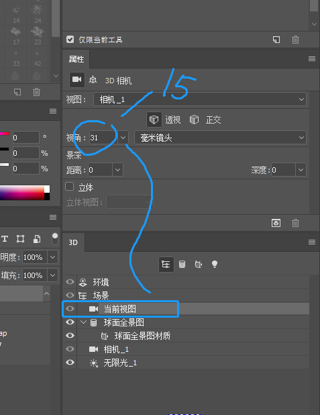Pick a color from the gradient spectrum
Screen dimensions: 320x415
[x=22, y=193]
